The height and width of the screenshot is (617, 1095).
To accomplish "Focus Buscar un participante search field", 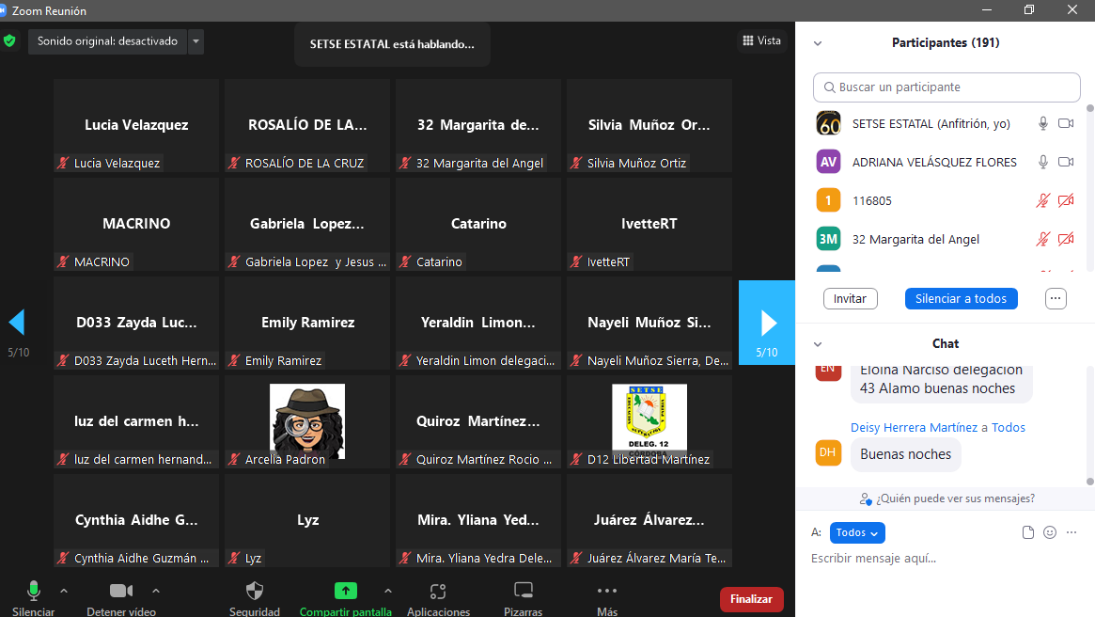I will pyautogui.click(x=946, y=87).
